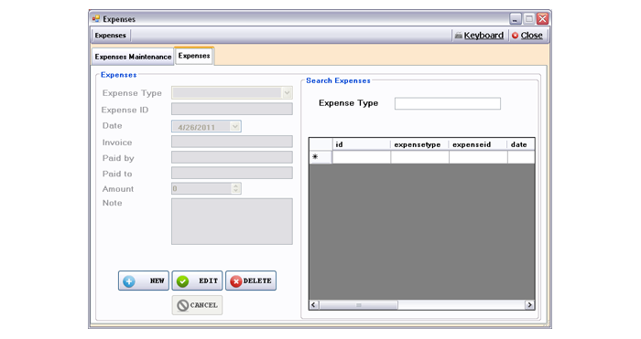The image size is (641, 339).
Task: Select the new-row asterisk marker in grid
Action: [x=315, y=156]
